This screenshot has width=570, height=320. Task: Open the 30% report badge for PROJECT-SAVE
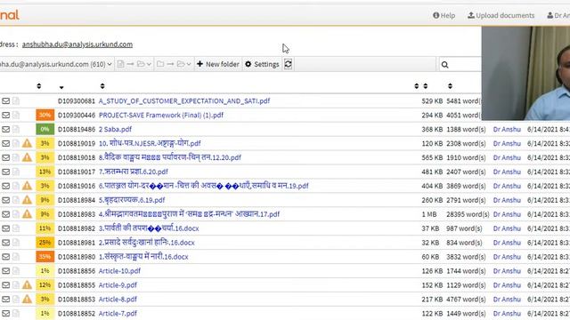tap(45, 115)
